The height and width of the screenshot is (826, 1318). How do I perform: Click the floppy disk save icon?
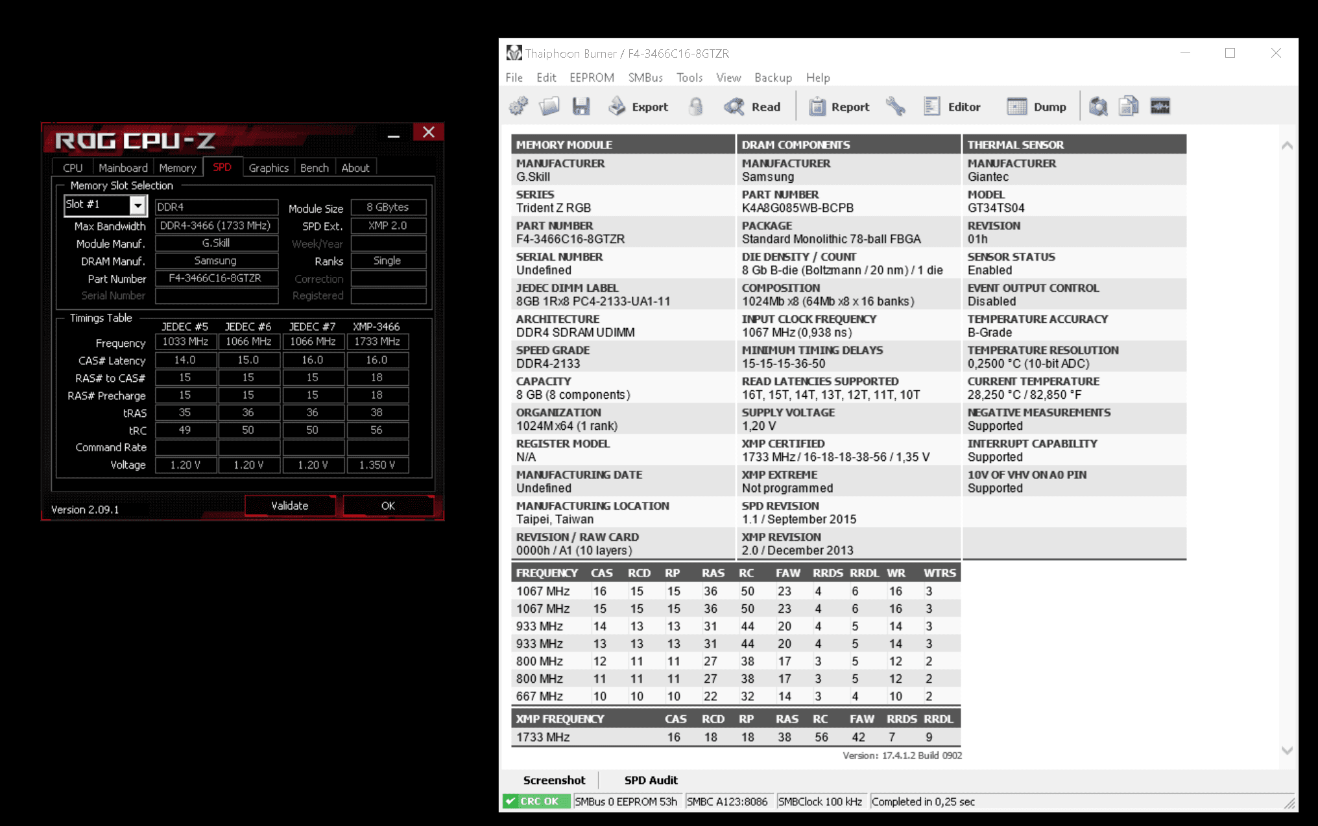[581, 106]
